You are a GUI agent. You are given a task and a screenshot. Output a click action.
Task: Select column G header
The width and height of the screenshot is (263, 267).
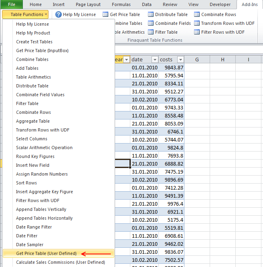tap(197, 60)
